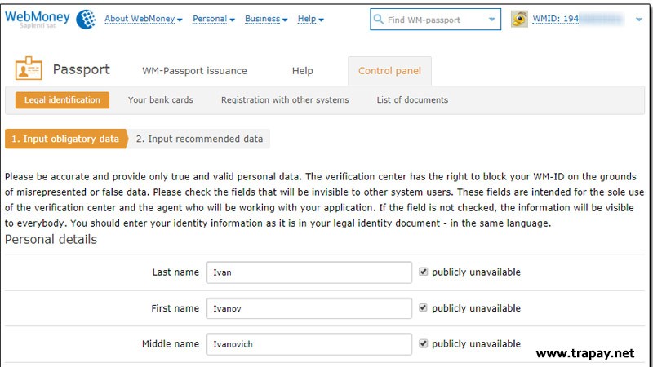Click the WebMoney globe logo icon
This screenshot has height=367, width=653.
85,19
